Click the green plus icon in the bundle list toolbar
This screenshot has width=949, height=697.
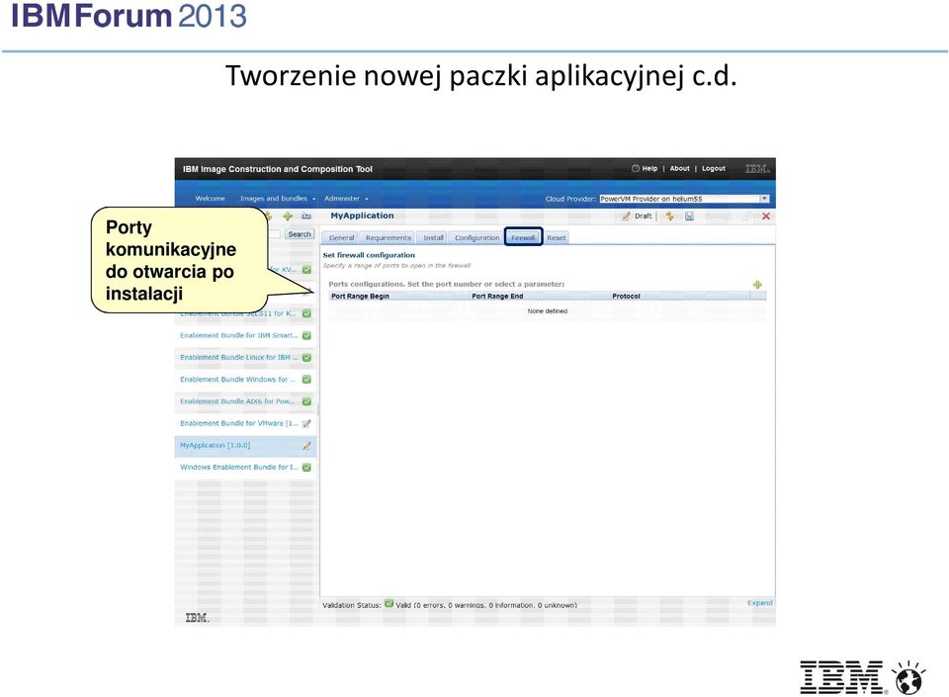pos(288,216)
